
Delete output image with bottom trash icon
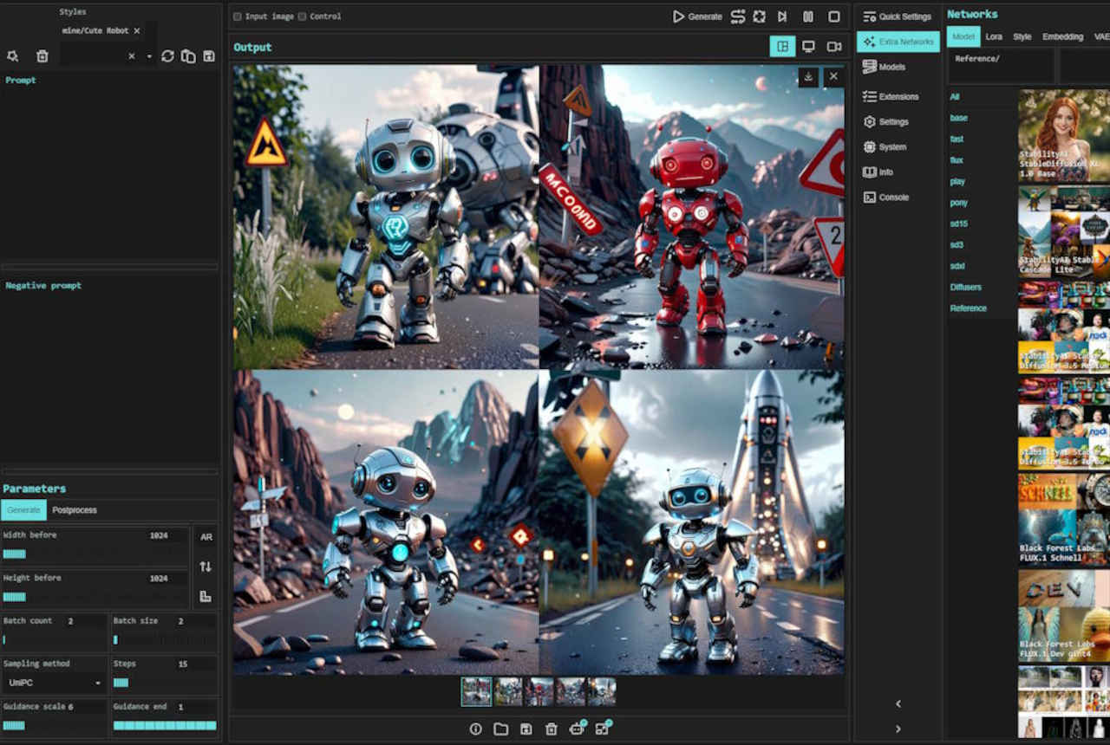point(551,729)
